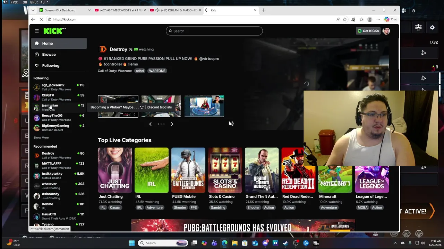Open the Edge Settings and more ellipsis menu
The image size is (444, 249).
pyautogui.click(x=378, y=19)
